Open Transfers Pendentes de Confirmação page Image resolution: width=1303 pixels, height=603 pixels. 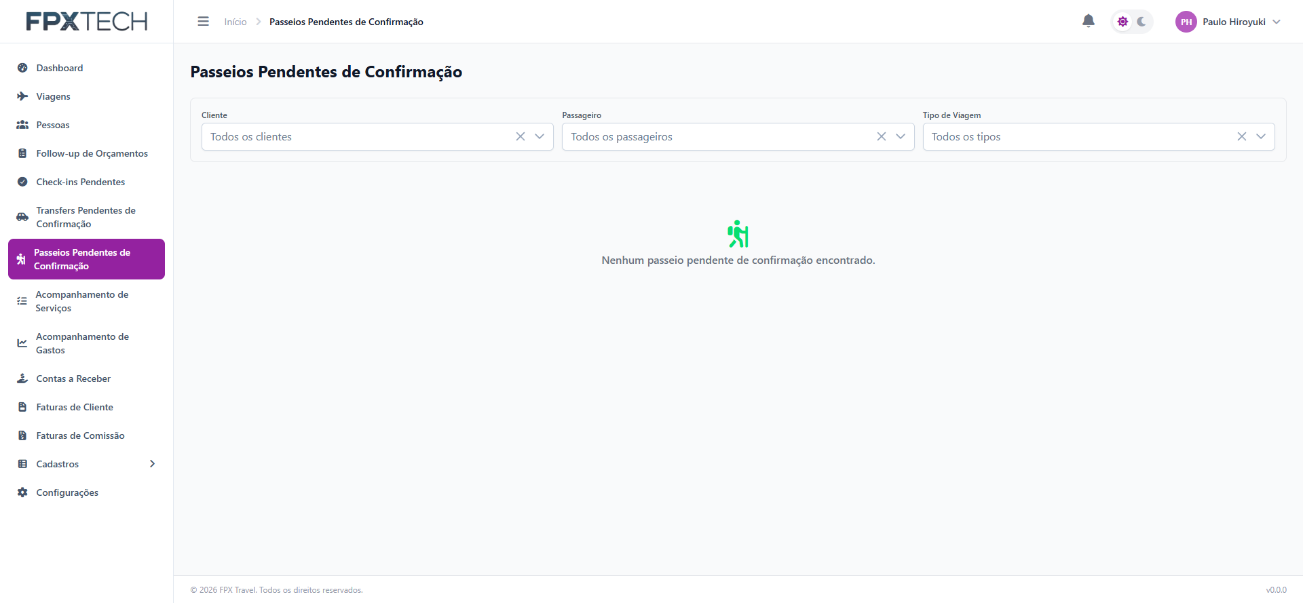point(86,217)
